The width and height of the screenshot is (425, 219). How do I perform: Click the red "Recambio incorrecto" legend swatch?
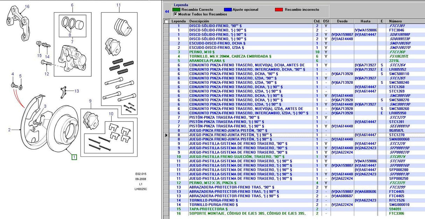[279, 10]
